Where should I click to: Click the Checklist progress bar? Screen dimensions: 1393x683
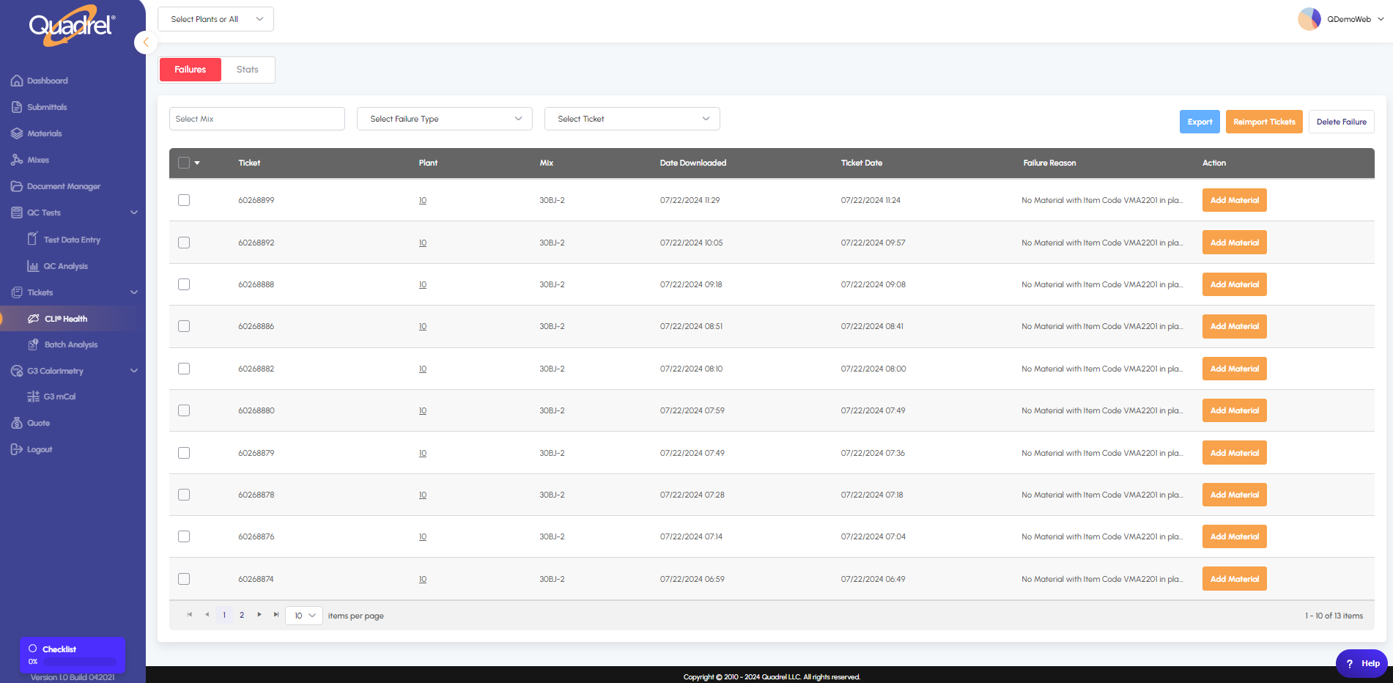(79, 662)
